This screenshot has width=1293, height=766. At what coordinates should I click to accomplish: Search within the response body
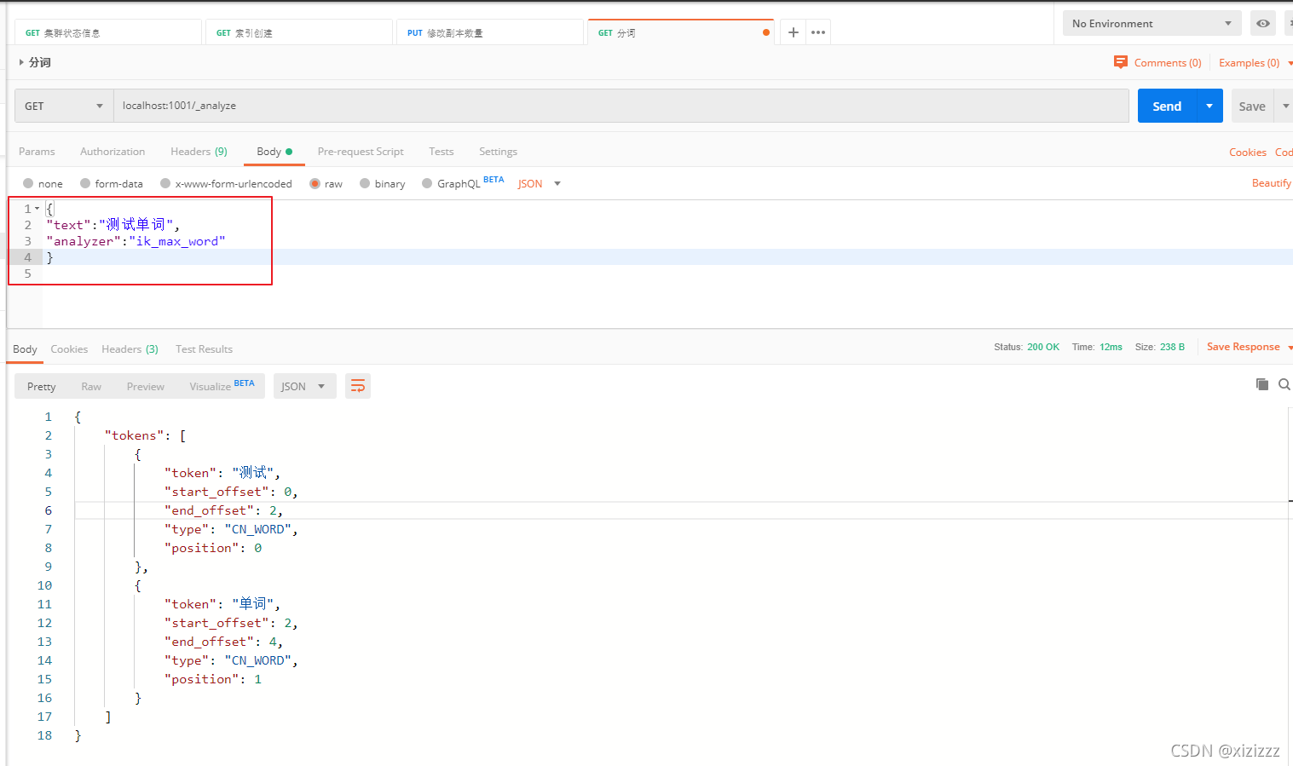click(x=1284, y=384)
